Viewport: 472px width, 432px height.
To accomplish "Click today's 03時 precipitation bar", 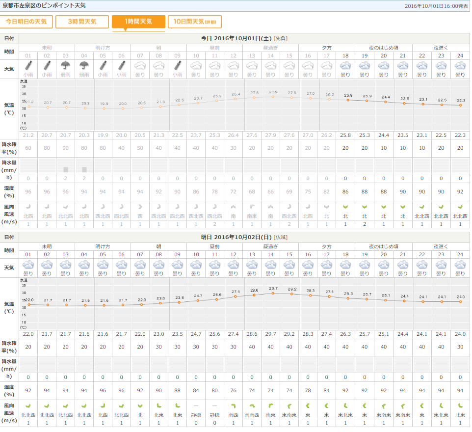I will 66,169.
